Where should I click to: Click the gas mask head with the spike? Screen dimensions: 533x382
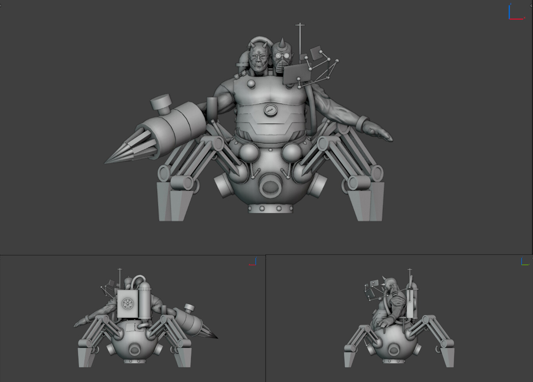coord(283,57)
